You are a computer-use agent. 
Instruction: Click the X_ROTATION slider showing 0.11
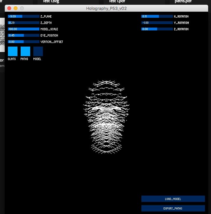click(157, 16)
